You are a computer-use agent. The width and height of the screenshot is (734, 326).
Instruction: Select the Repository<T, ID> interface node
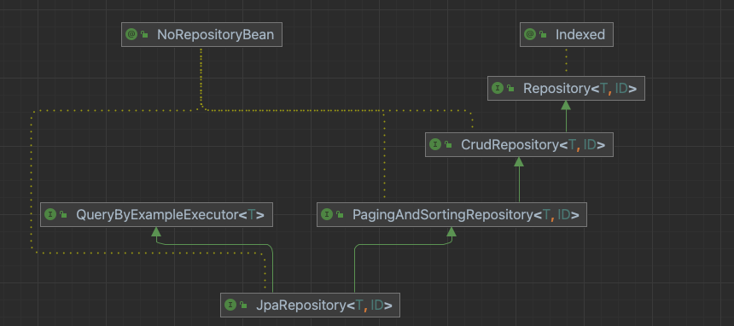coord(566,88)
